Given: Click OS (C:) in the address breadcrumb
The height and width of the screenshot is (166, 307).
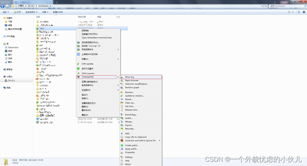Looking at the screenshot, I should 31,6.
